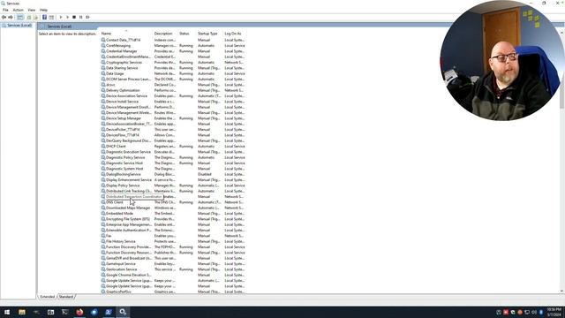Go forward using the toolbar Forward arrow
The height and width of the screenshot is (318, 565).
point(11,17)
